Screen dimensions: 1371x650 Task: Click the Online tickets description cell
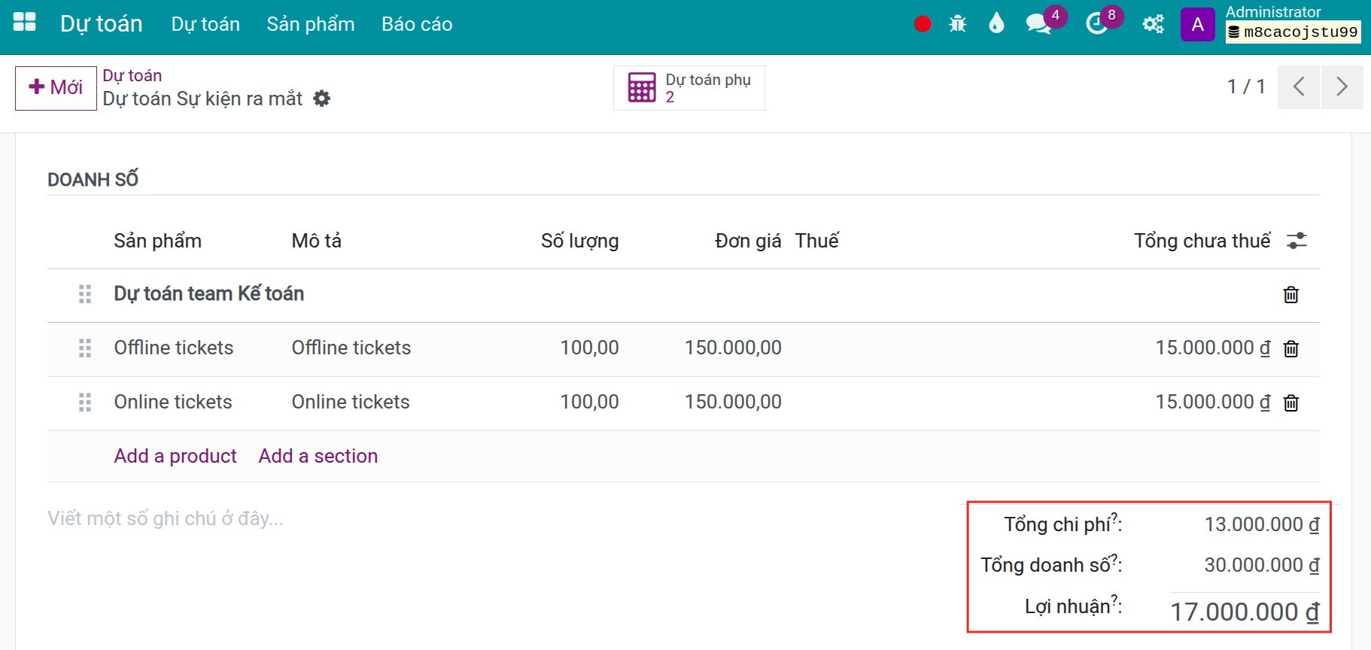(351, 402)
